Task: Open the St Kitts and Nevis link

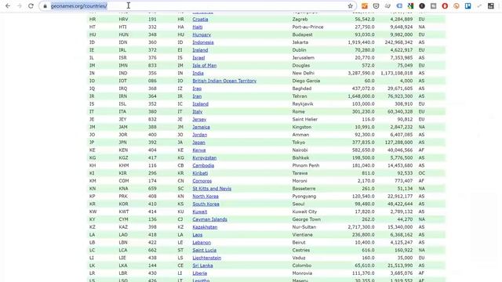Action: click(x=212, y=189)
